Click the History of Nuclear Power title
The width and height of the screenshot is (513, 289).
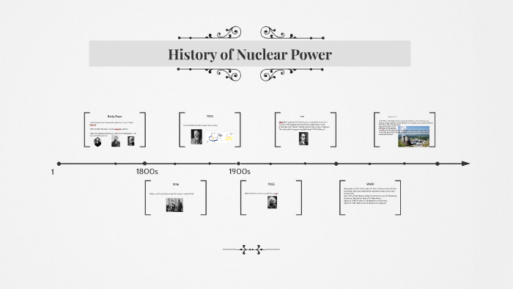(250, 54)
